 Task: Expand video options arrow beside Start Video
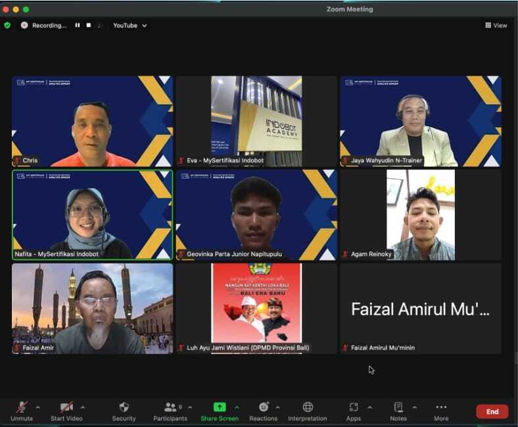[x=82, y=407]
